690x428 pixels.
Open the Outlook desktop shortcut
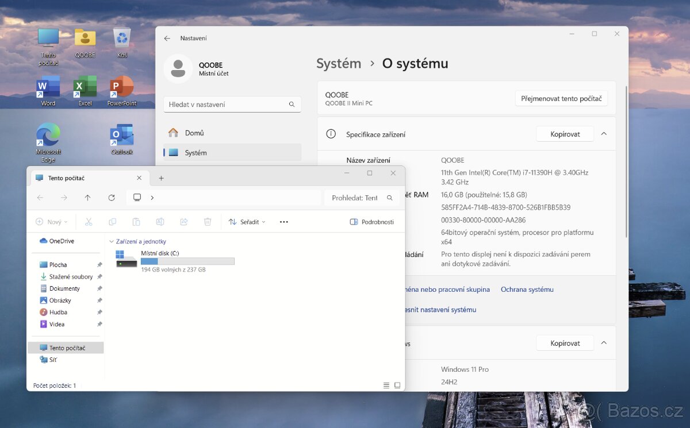click(x=122, y=139)
